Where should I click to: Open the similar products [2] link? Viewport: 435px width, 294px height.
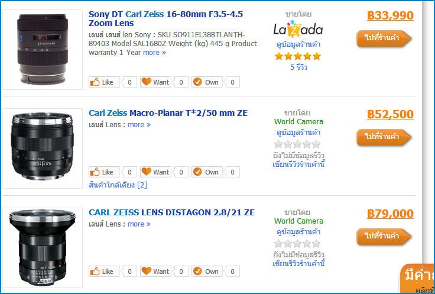point(118,185)
